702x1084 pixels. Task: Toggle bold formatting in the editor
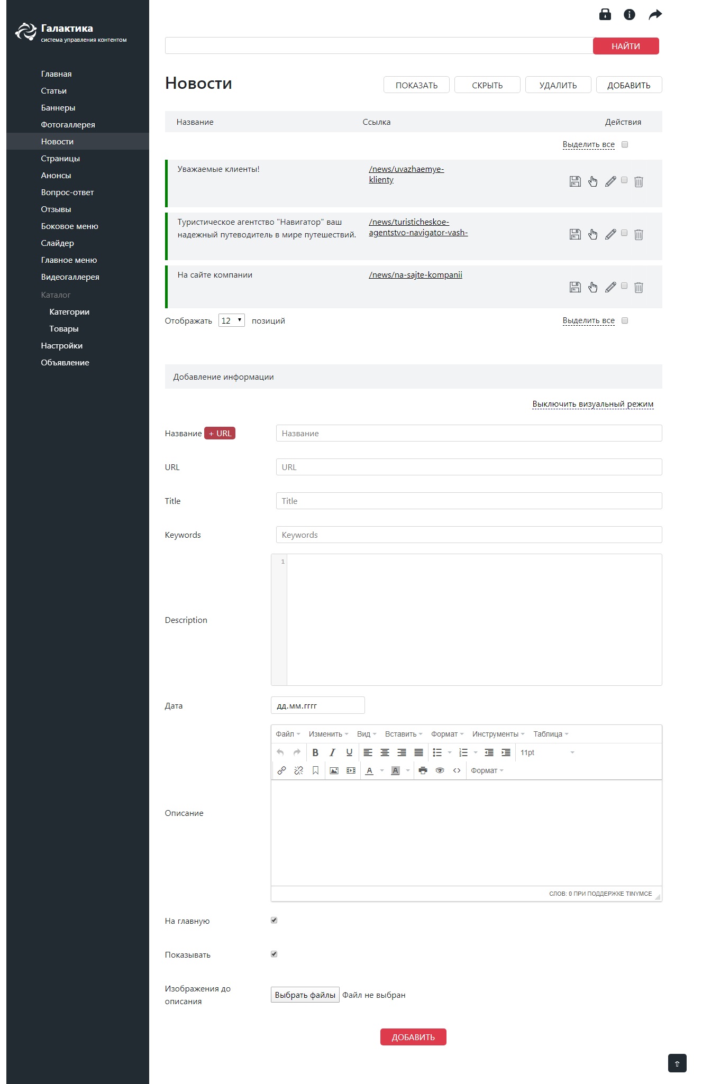click(x=315, y=752)
